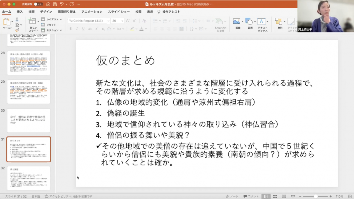Click the リセット reset button
This screenshot has height=199, width=354.
tap(49, 25)
